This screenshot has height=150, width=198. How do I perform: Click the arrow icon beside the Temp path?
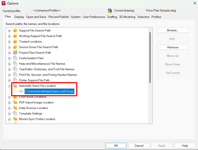click(x=21, y=91)
